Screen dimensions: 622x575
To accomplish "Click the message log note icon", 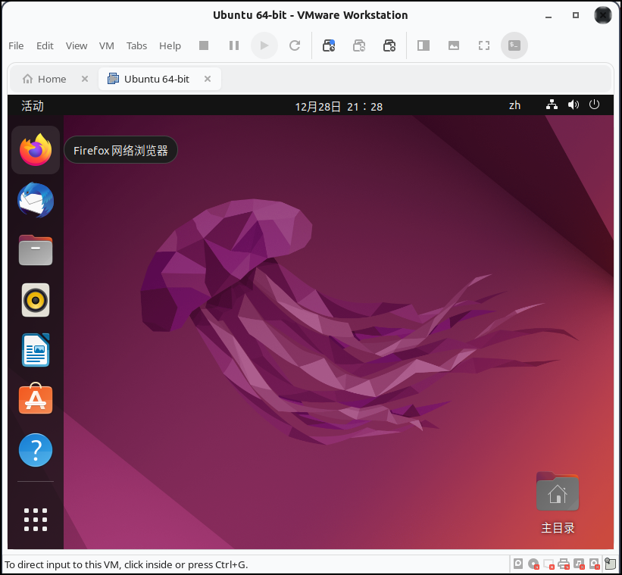I will (610, 564).
